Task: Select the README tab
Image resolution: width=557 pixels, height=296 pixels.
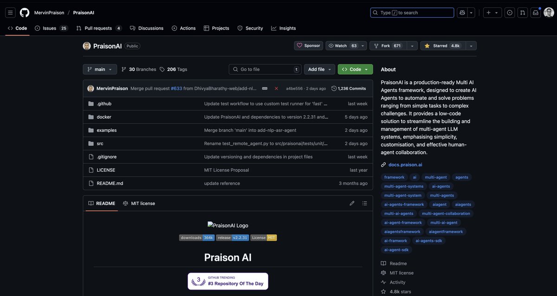Action: [102, 203]
